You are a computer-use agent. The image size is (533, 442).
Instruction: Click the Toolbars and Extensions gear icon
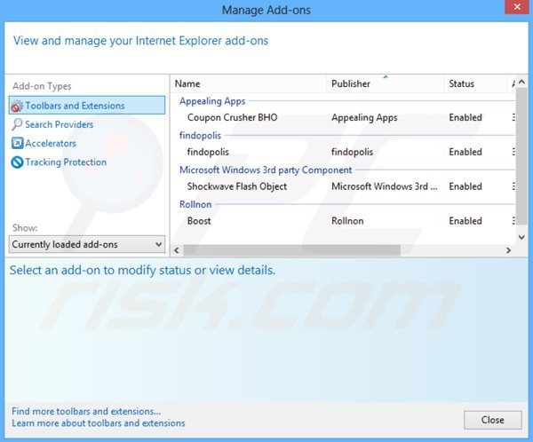click(x=17, y=106)
